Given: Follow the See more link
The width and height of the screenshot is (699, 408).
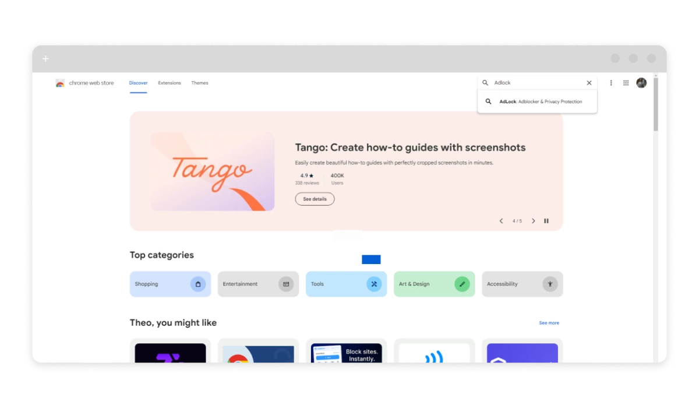Looking at the screenshot, I should coord(549,323).
